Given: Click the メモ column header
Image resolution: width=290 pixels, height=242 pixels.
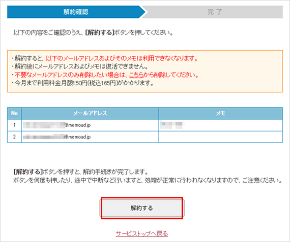Looking at the screenshot, I should coord(221,113).
